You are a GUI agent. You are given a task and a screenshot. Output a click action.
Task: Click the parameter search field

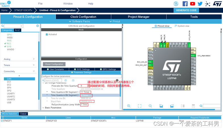click(53, 80)
